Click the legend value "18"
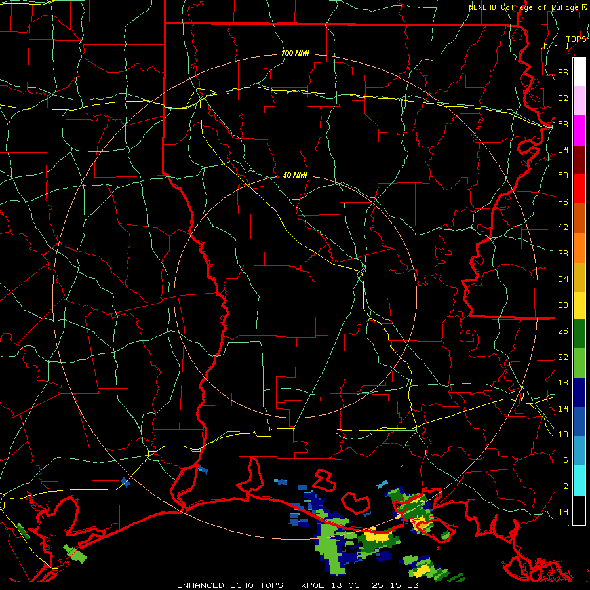The height and width of the screenshot is (590, 590). tap(563, 383)
